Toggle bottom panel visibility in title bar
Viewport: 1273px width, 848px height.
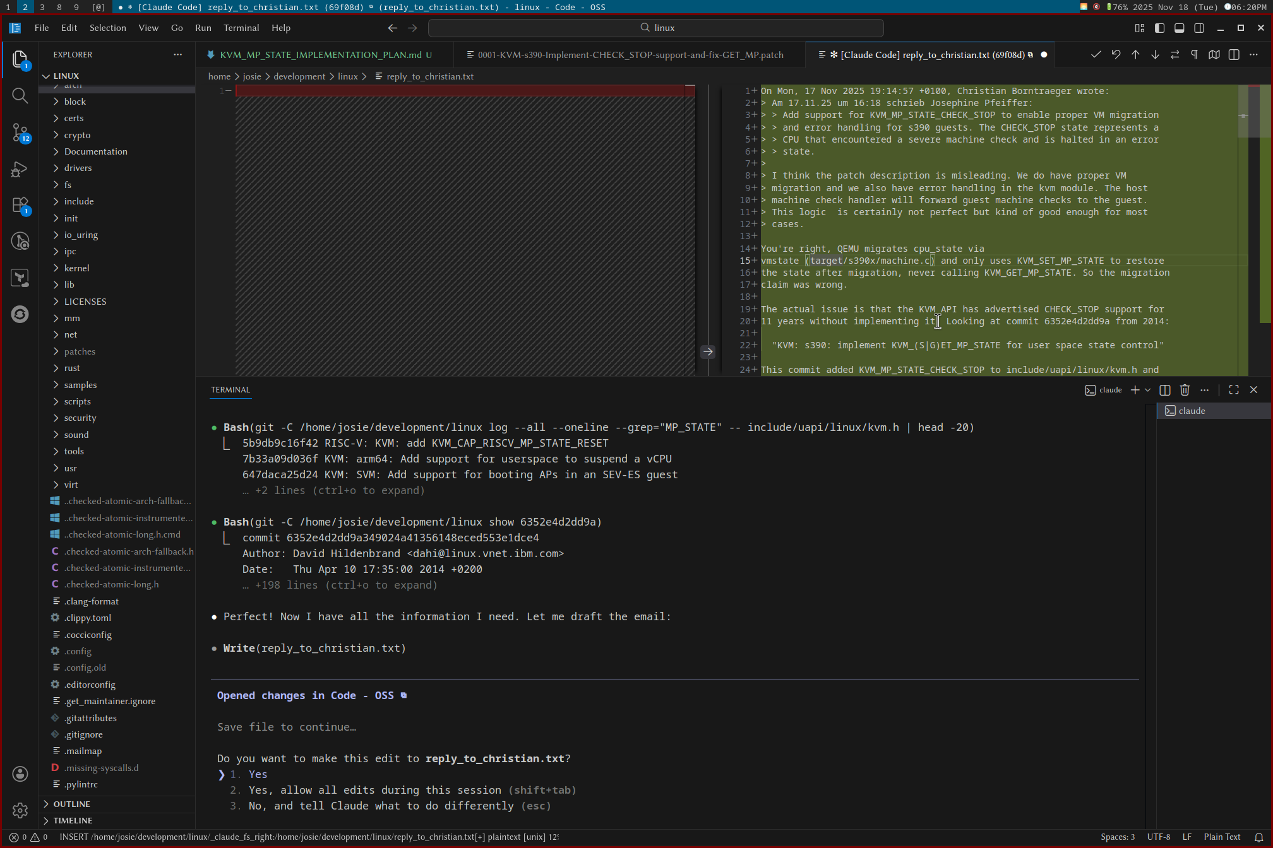[1179, 28]
